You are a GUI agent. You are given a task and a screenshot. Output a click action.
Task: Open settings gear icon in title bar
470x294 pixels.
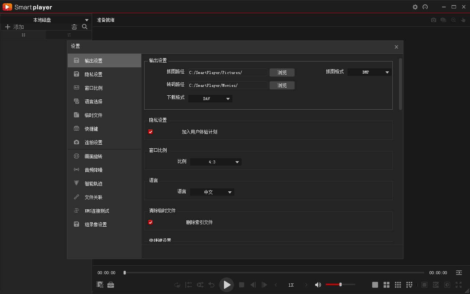coord(415,7)
